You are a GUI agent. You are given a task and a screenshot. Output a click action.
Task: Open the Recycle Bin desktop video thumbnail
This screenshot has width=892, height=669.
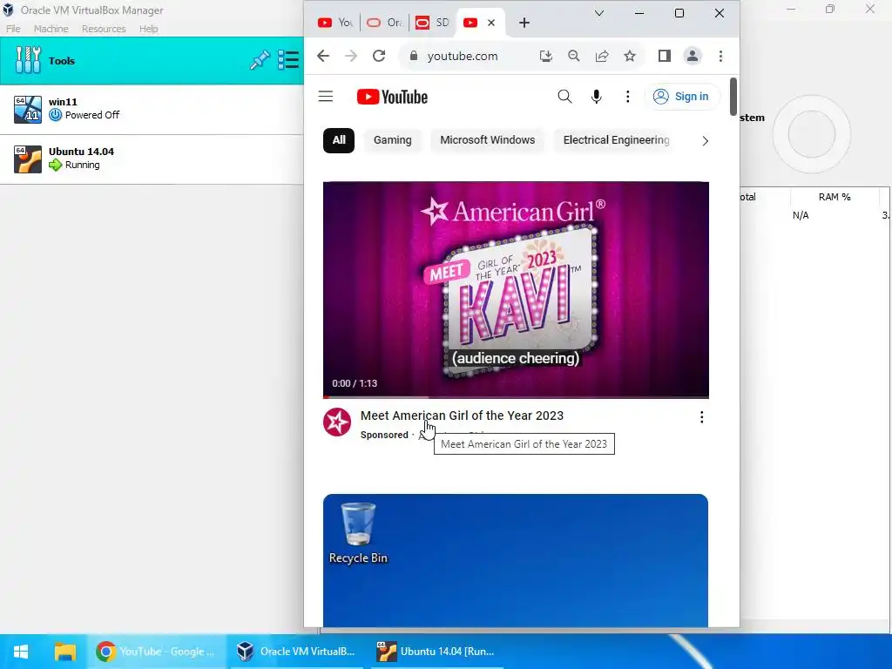click(x=516, y=560)
